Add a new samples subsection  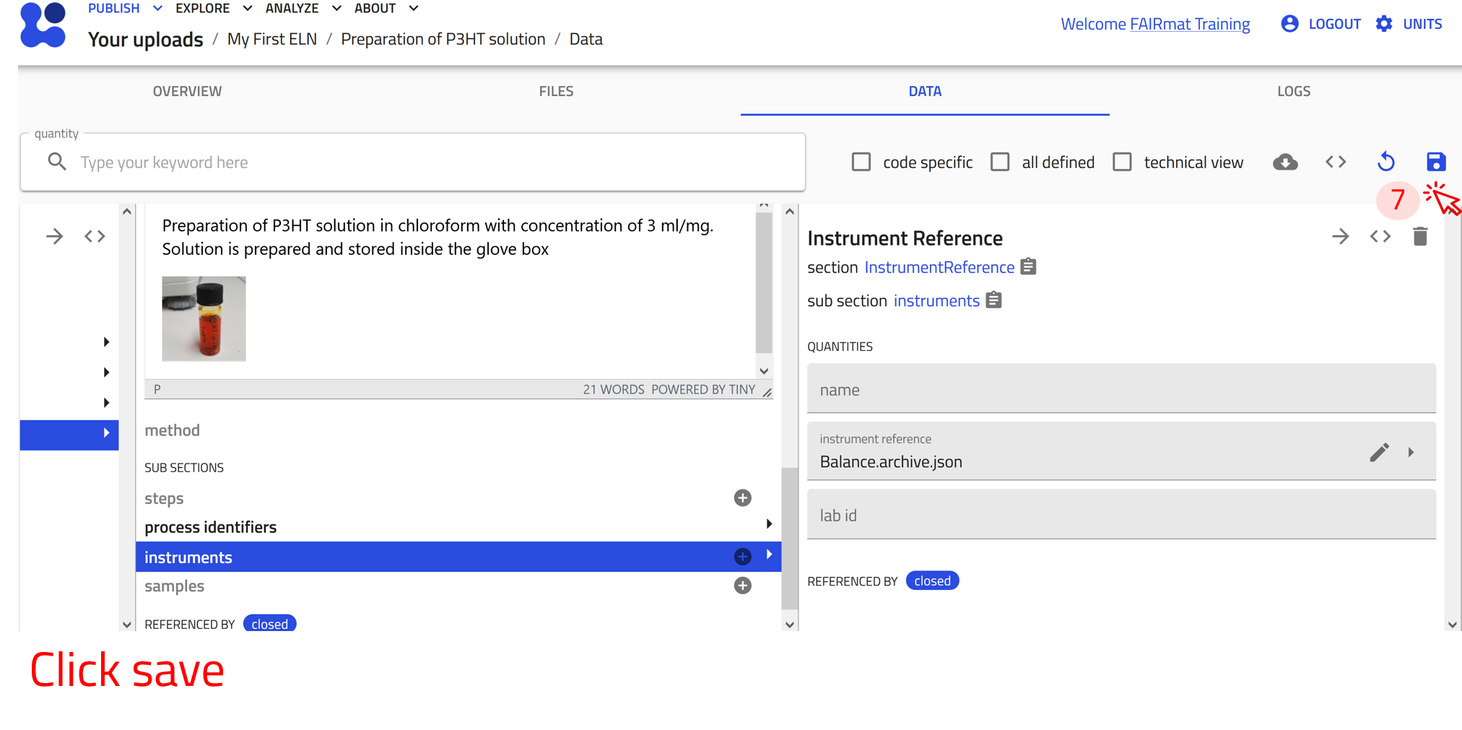[x=742, y=586]
